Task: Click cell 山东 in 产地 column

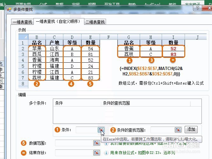Action: click(x=54, y=49)
